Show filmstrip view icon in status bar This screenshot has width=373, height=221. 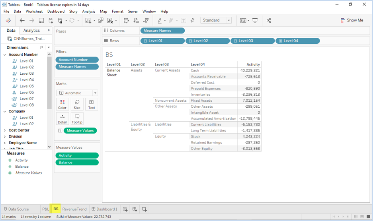362,217
